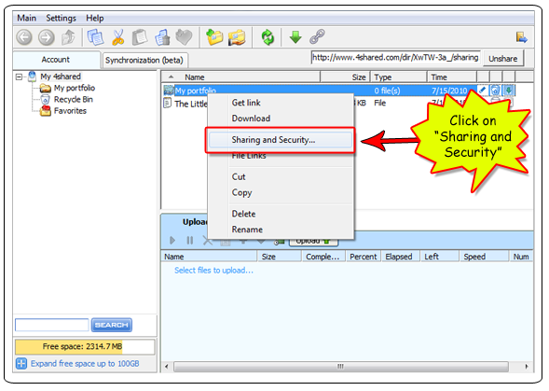The width and height of the screenshot is (549, 391).
Task: Click the green download icon on My portfolio row
Action: [x=509, y=91]
